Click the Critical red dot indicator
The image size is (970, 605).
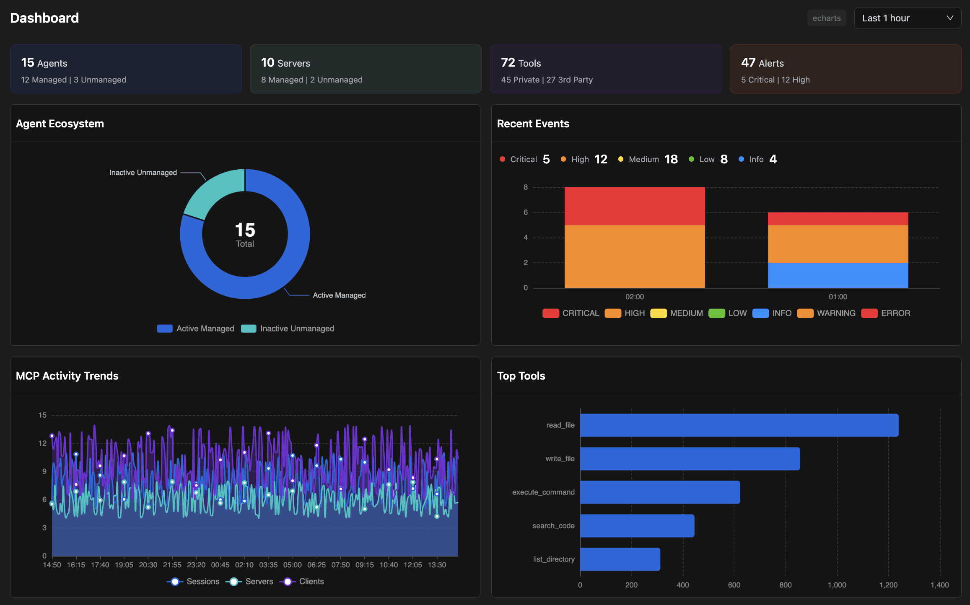point(502,159)
